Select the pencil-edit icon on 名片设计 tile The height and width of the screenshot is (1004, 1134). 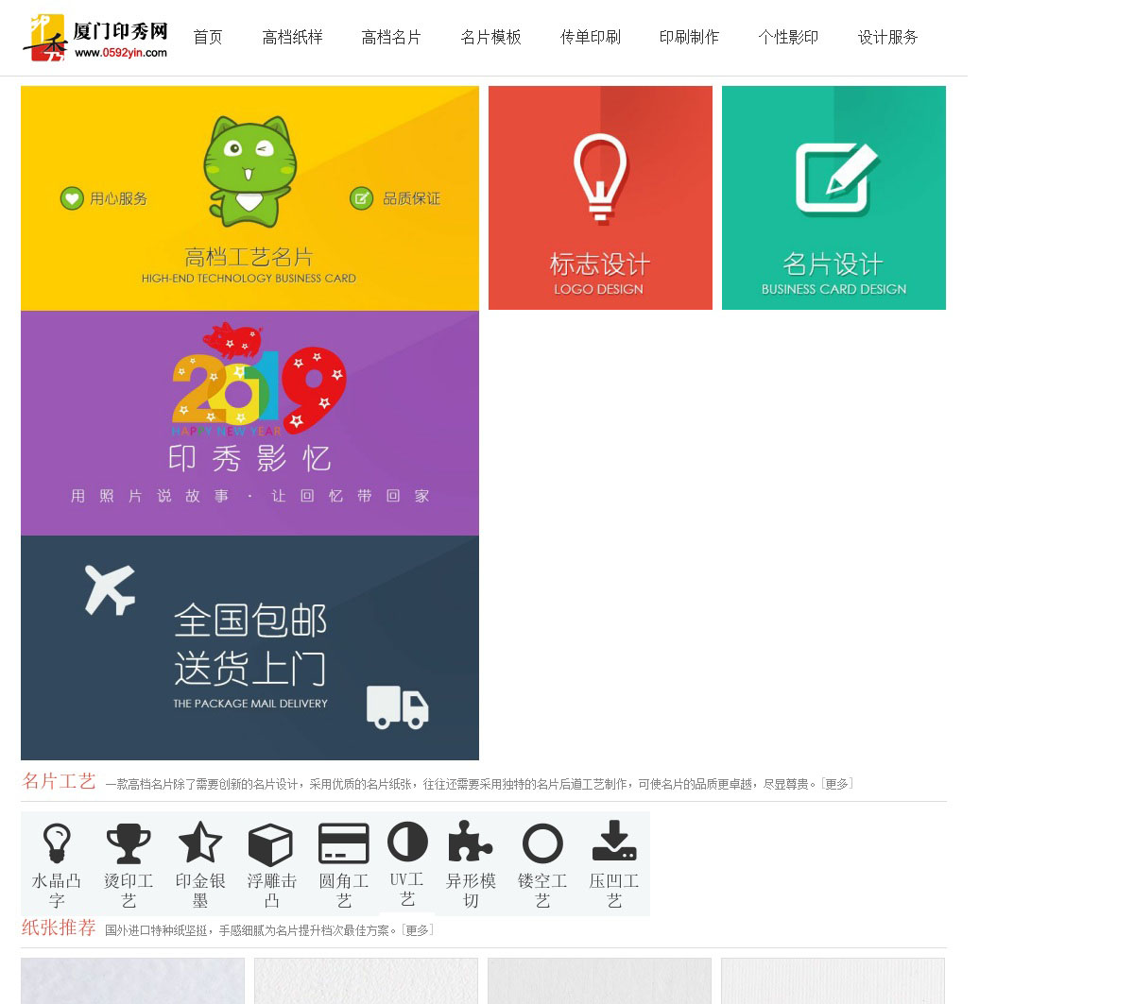coord(836,179)
